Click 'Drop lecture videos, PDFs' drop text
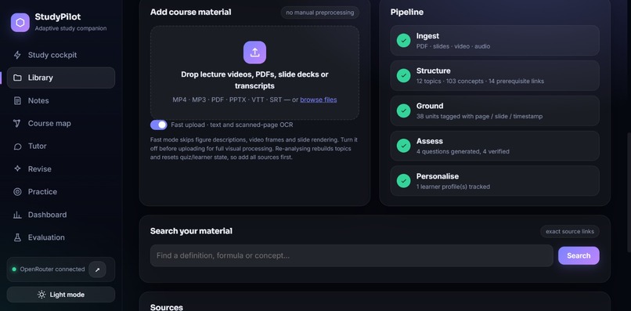Image resolution: width=631 pixels, height=311 pixels. click(x=254, y=80)
